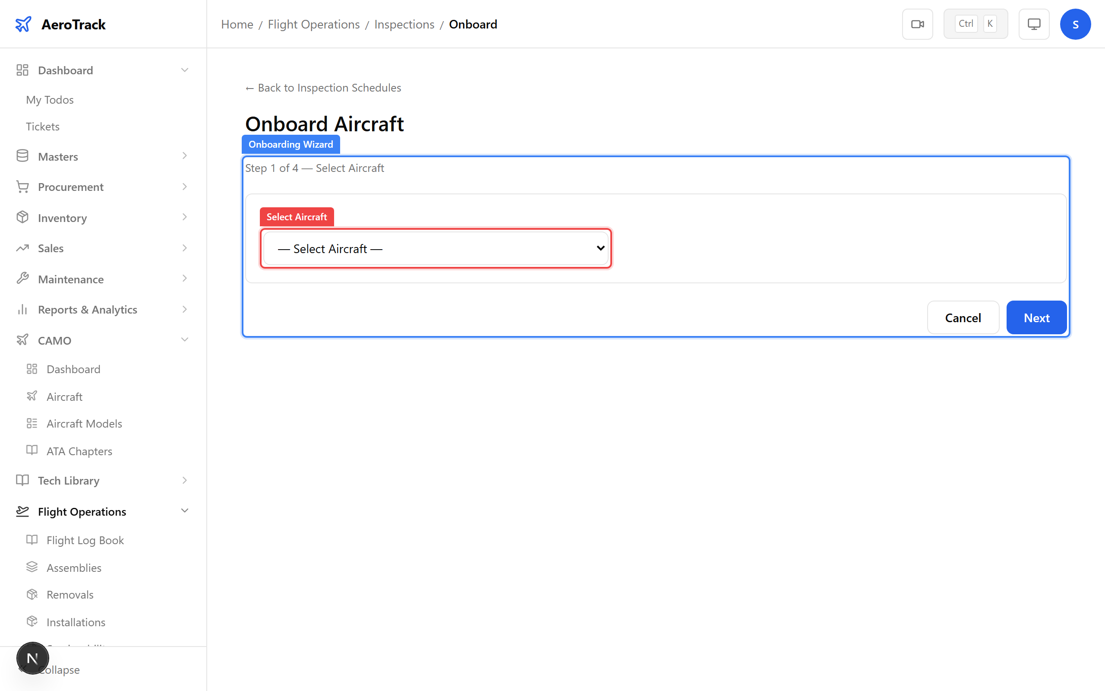Open the Ctrl K search shortcut
This screenshot has height=691, width=1105.
tap(976, 23)
